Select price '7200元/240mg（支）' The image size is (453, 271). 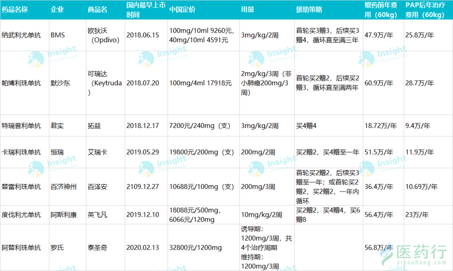[x=200, y=126]
